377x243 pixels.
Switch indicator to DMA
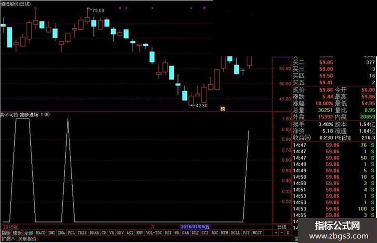click(x=61, y=233)
